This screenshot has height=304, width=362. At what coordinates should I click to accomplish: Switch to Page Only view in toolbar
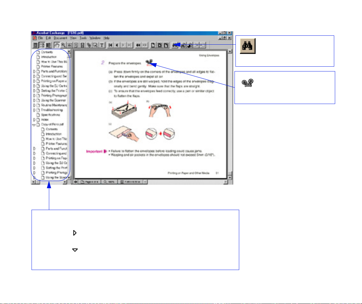pos(35,45)
